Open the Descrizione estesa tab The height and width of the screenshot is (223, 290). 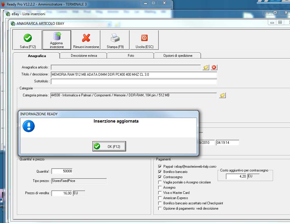click(84, 56)
